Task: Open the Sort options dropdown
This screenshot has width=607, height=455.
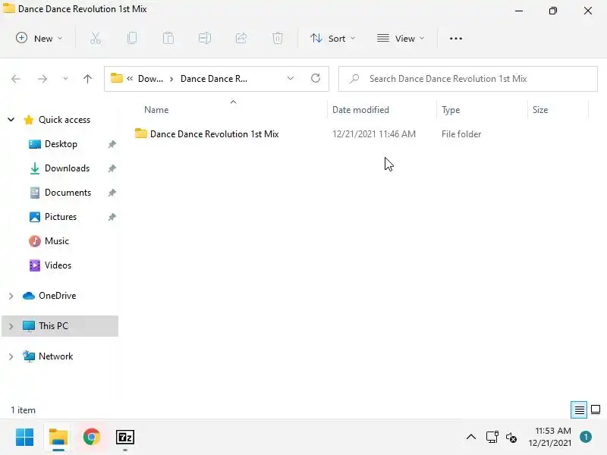Action: [332, 39]
